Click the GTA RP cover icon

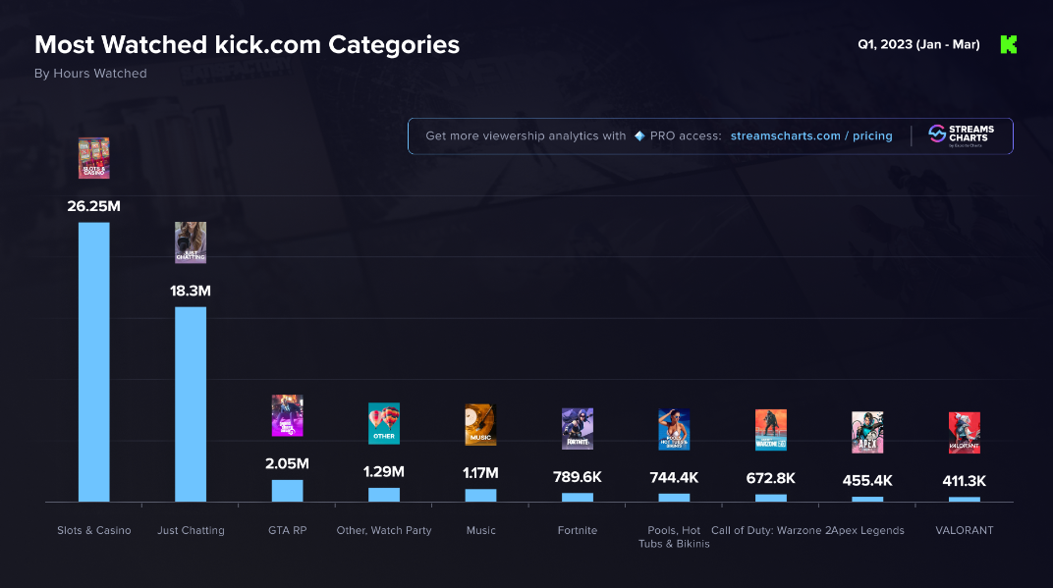(x=287, y=415)
